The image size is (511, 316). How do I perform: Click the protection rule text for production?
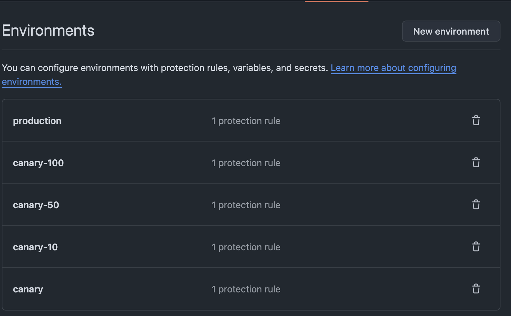[246, 121]
